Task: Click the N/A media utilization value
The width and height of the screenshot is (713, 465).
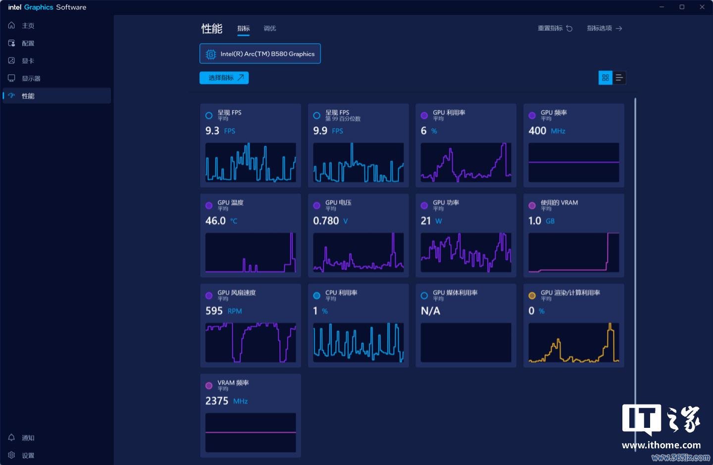Action: [430, 311]
